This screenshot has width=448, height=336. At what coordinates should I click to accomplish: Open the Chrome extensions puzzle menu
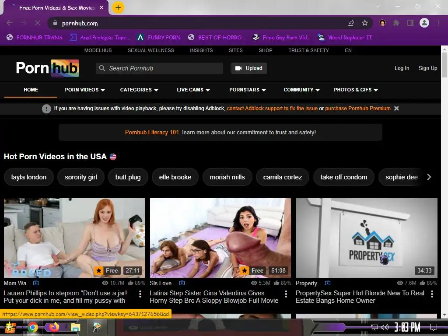click(396, 23)
